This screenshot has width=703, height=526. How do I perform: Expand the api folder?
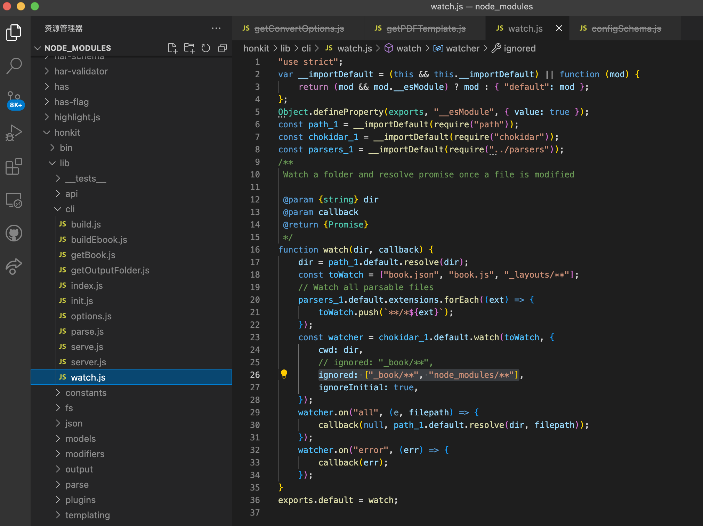[131, 194]
